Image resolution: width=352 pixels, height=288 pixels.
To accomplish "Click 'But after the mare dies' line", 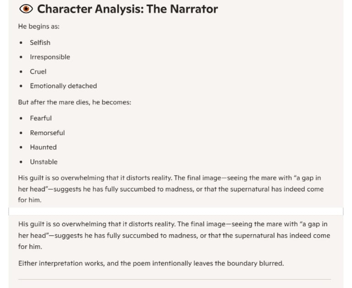I will click(x=75, y=102).
